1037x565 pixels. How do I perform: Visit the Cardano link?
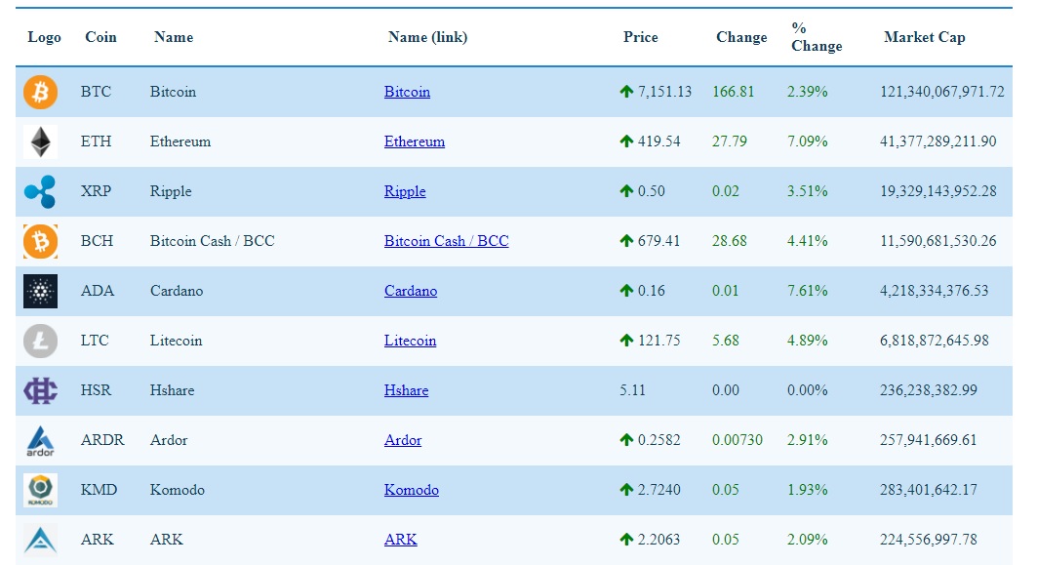pos(410,291)
